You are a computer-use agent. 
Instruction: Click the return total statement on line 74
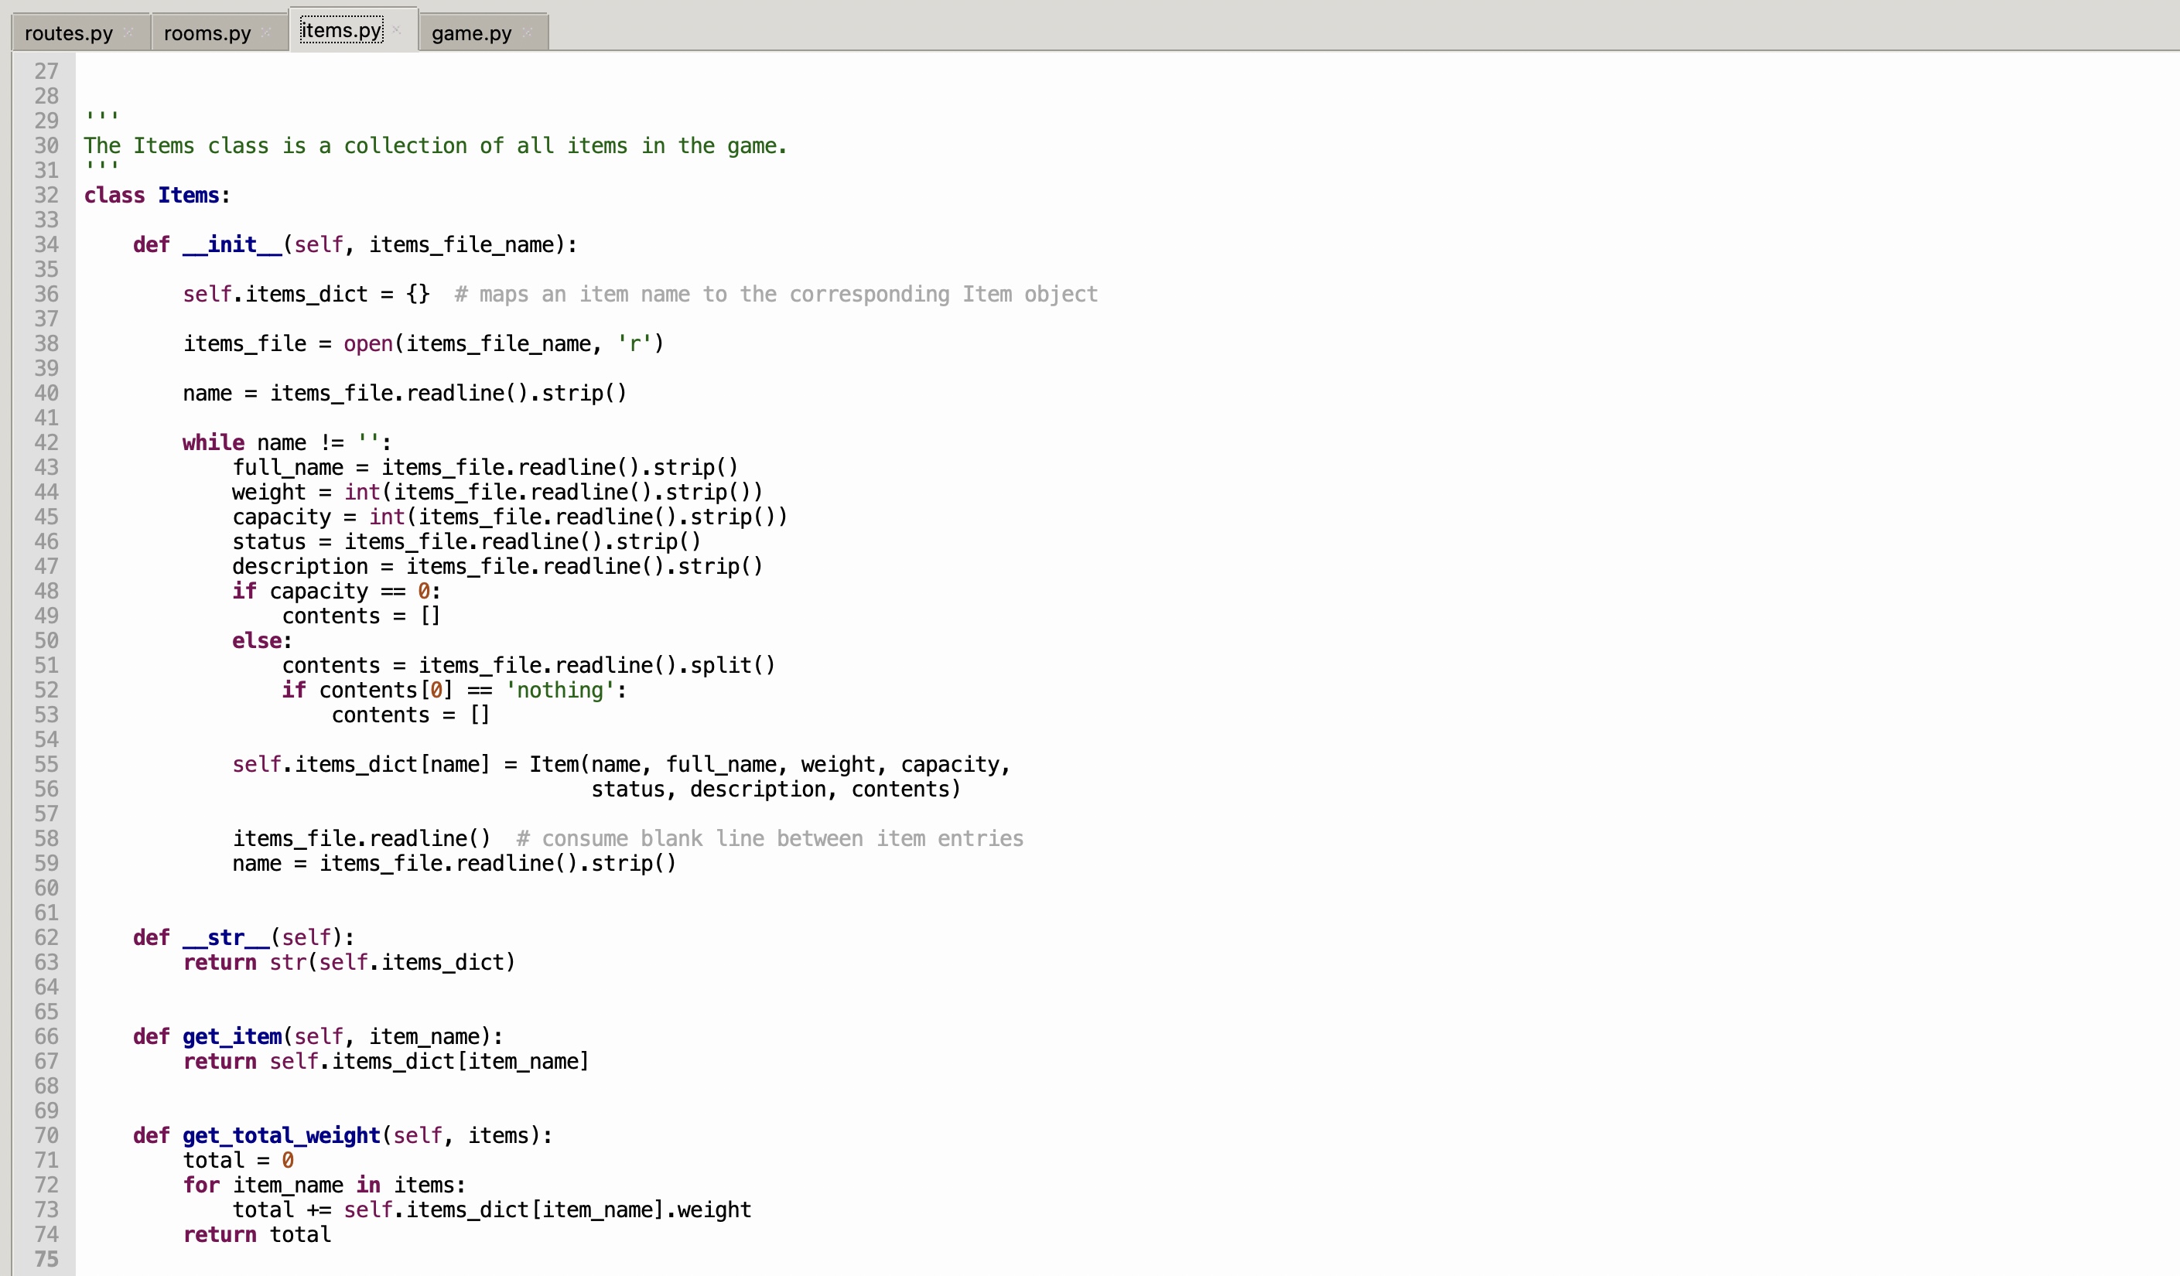[256, 1234]
